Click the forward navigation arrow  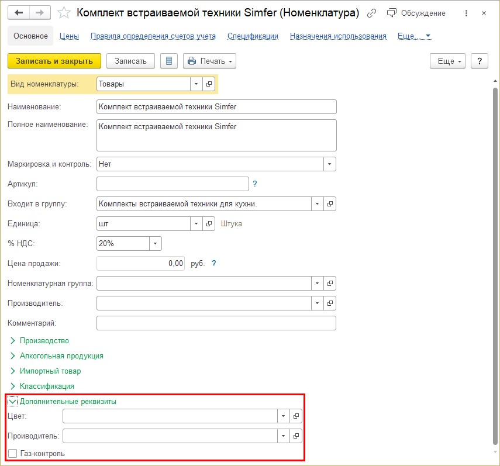click(x=40, y=12)
